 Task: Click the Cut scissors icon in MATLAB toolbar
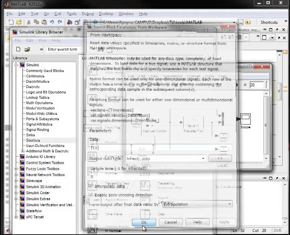pyautogui.click(x=29, y=22)
